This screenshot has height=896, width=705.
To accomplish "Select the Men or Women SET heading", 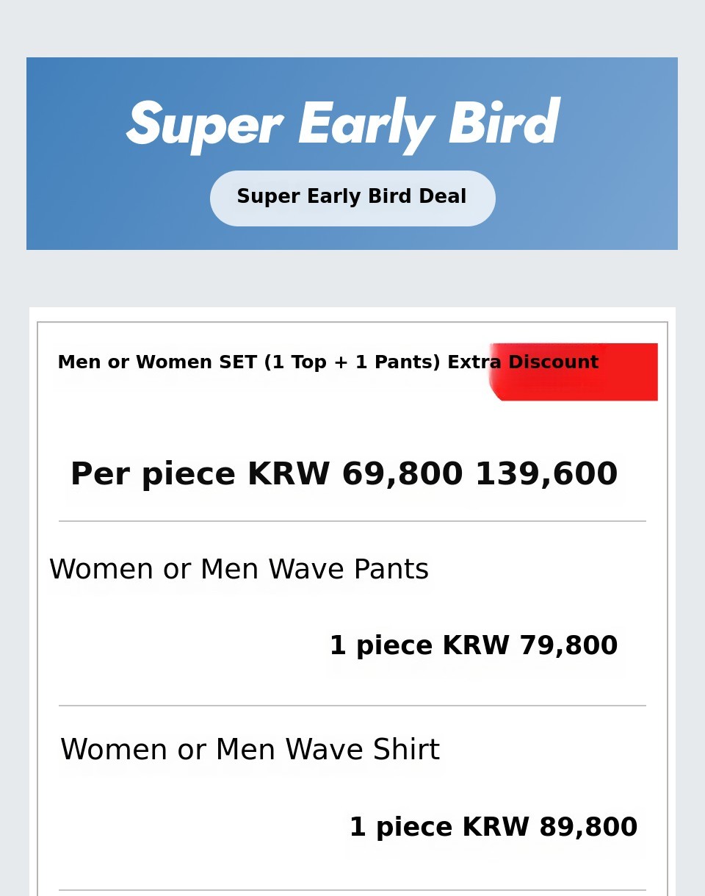I will click(328, 362).
